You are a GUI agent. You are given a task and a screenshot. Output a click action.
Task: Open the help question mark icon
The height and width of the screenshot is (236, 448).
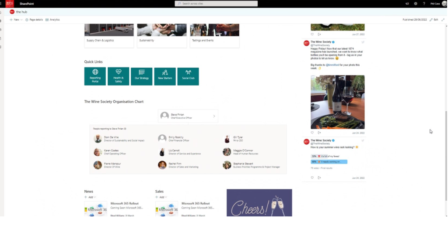[424, 3]
